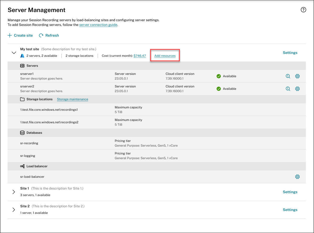
Task: Click the settings gear for srserver2
Action: pos(297,89)
